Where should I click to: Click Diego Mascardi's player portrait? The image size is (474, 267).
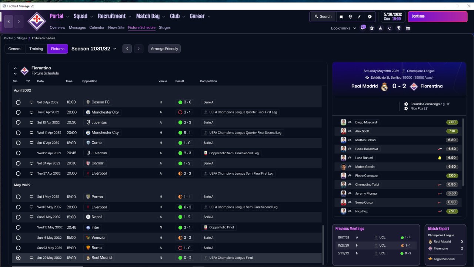pyautogui.click(x=343, y=122)
